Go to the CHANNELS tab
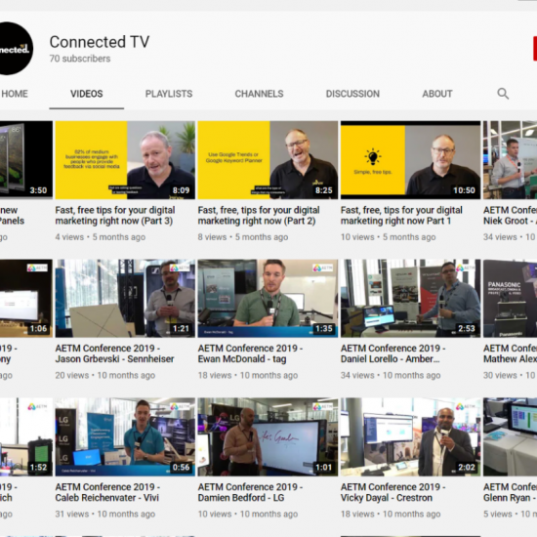537x537 pixels. 260,94
